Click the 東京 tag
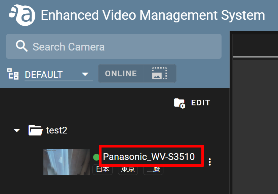Viewport: 278px width, 194px height. 128,170
